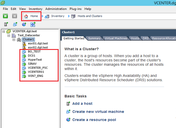This screenshot has width=176, height=128.
Task: Open the dropdown arrow after Inventory
Action: (69, 16)
